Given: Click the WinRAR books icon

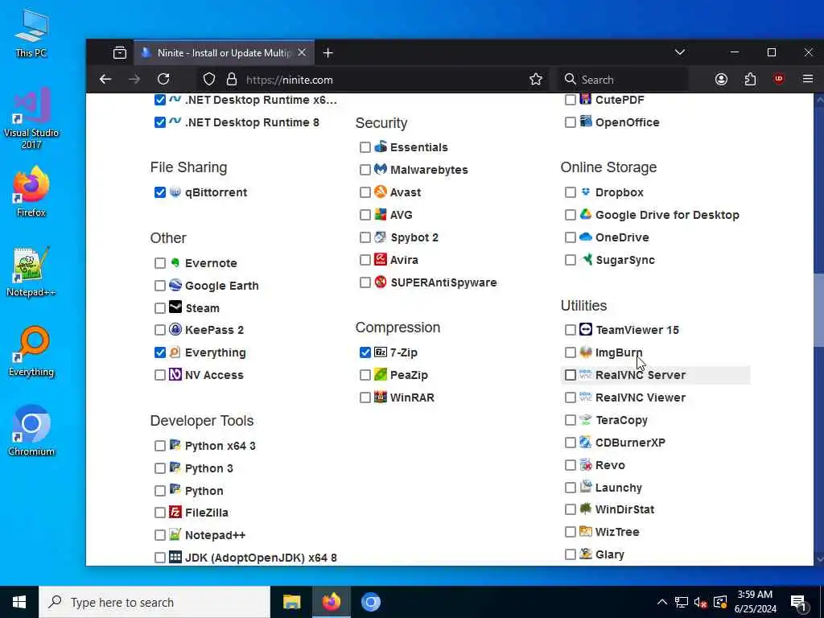Looking at the screenshot, I should [380, 397].
